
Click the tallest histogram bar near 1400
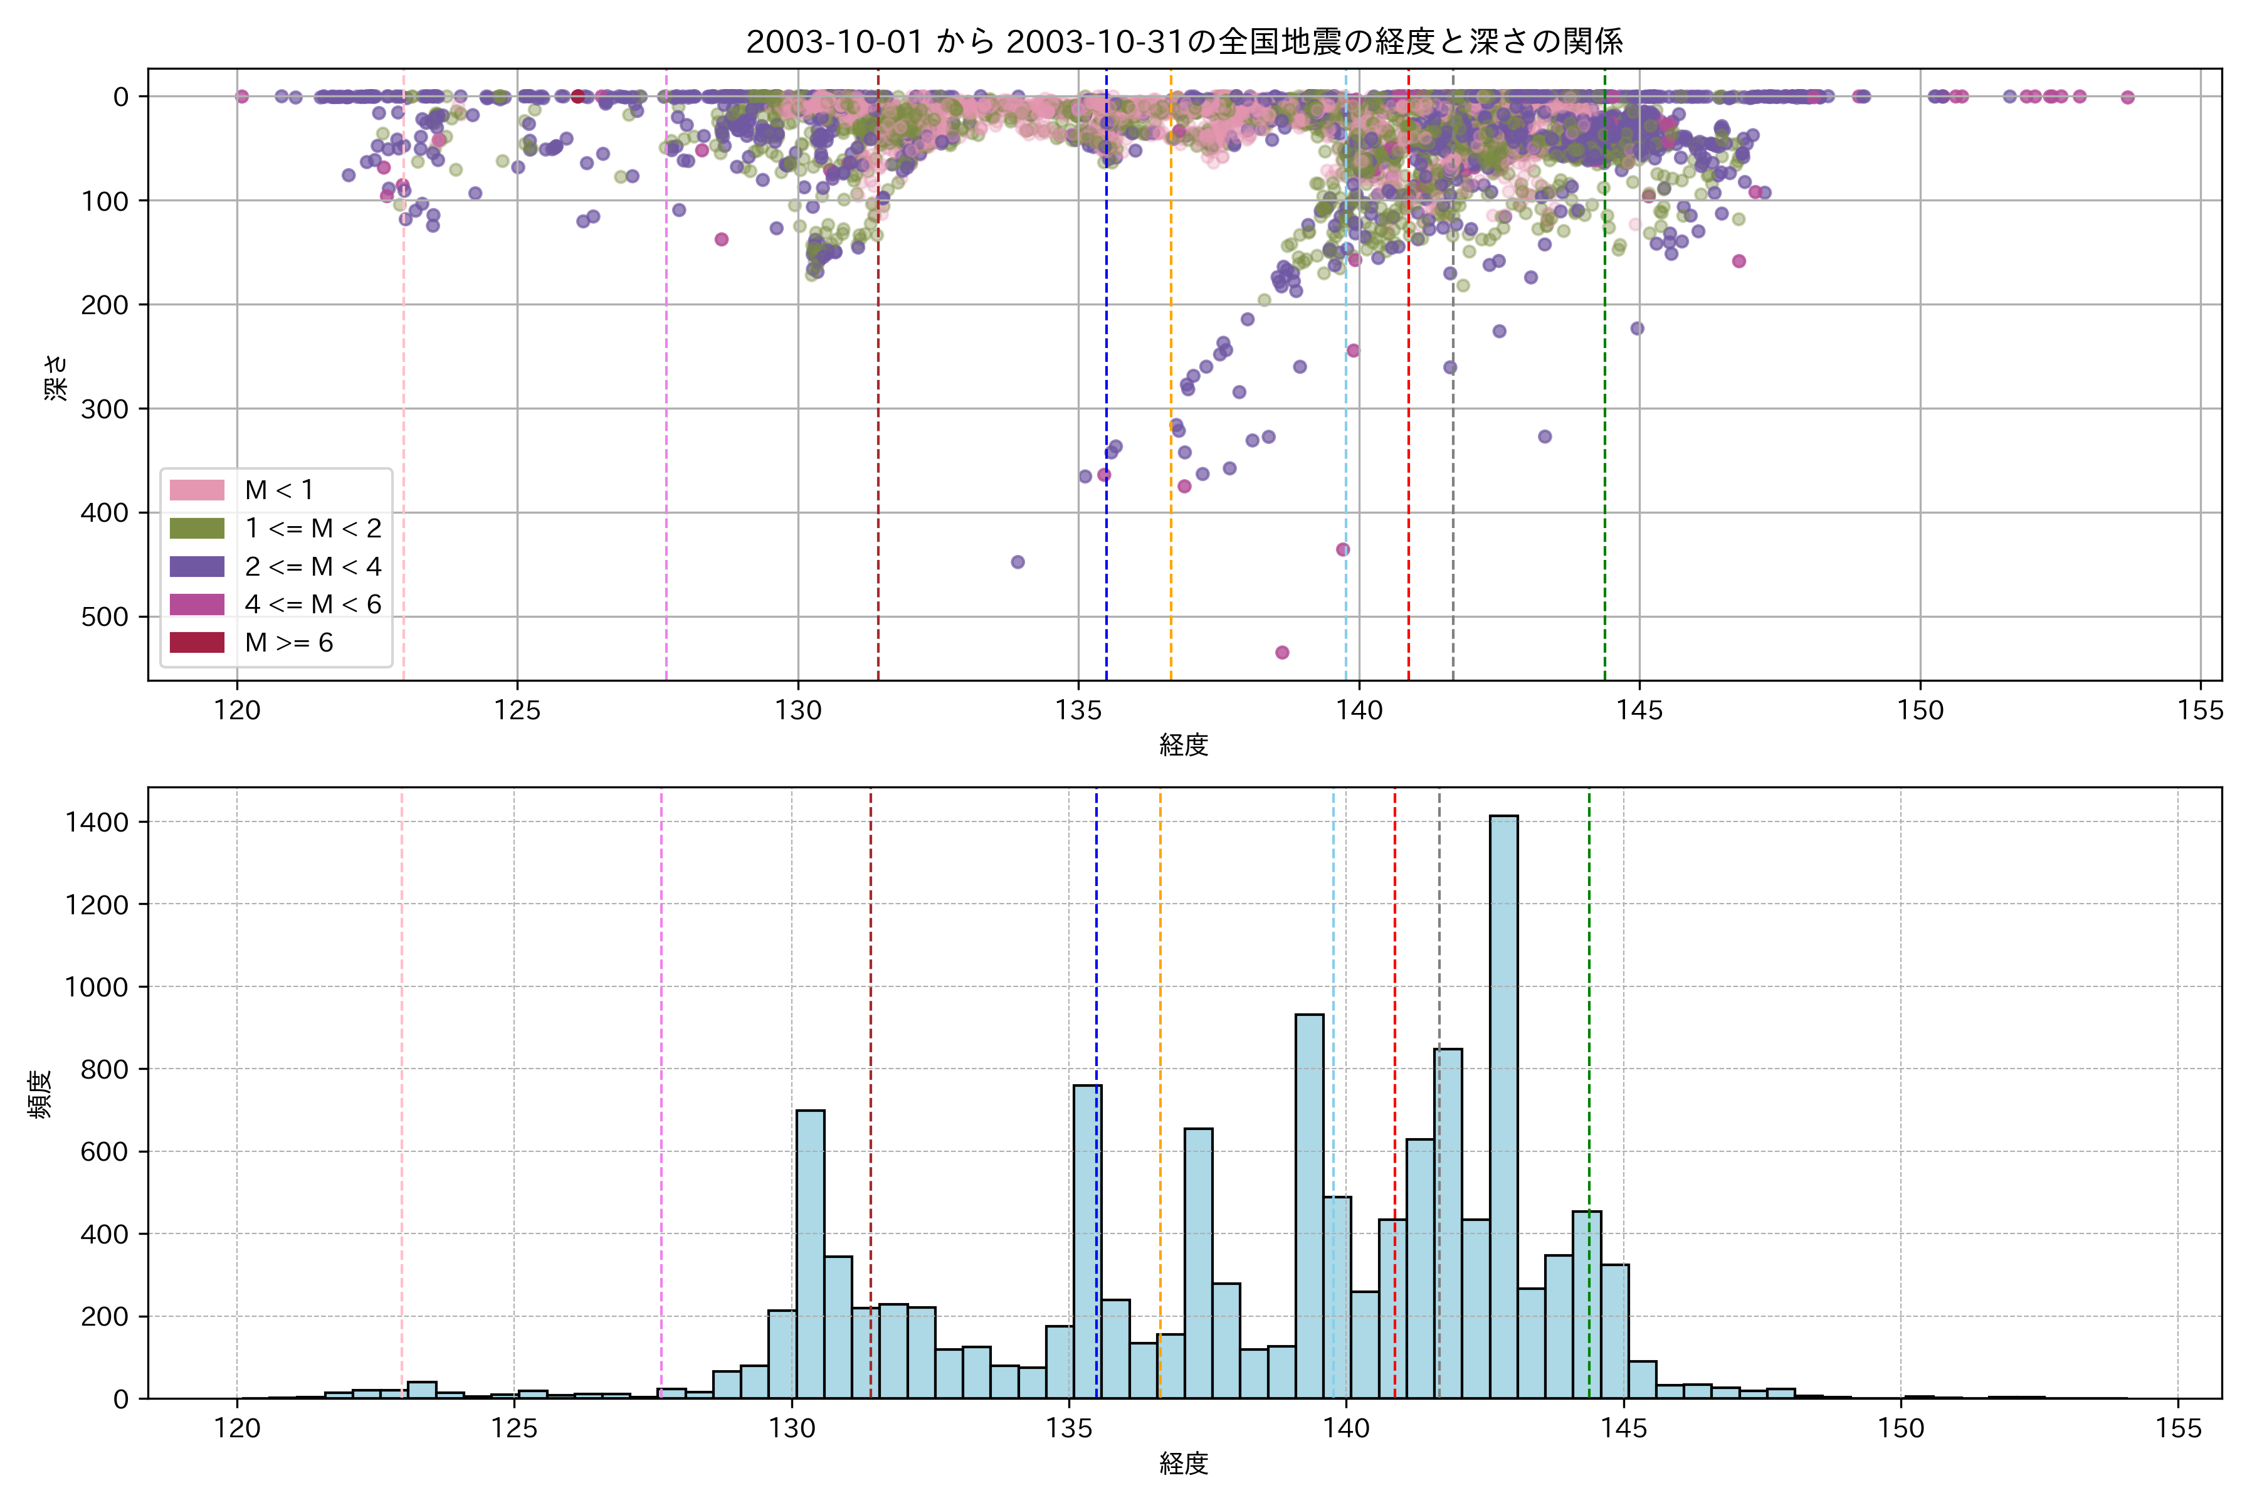coord(1503,1104)
